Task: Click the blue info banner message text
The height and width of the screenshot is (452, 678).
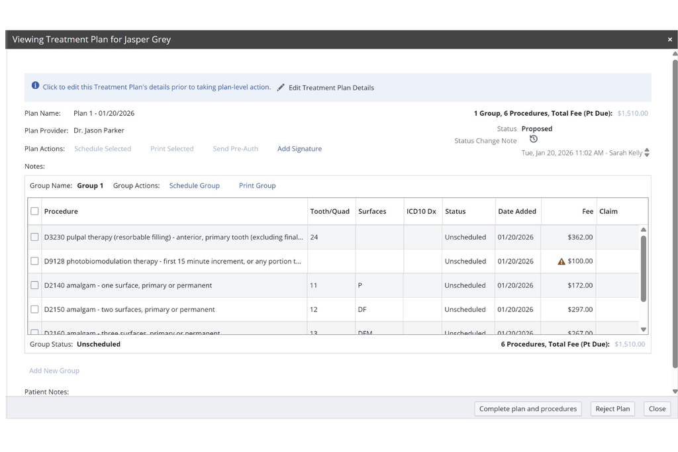Action: click(x=156, y=87)
